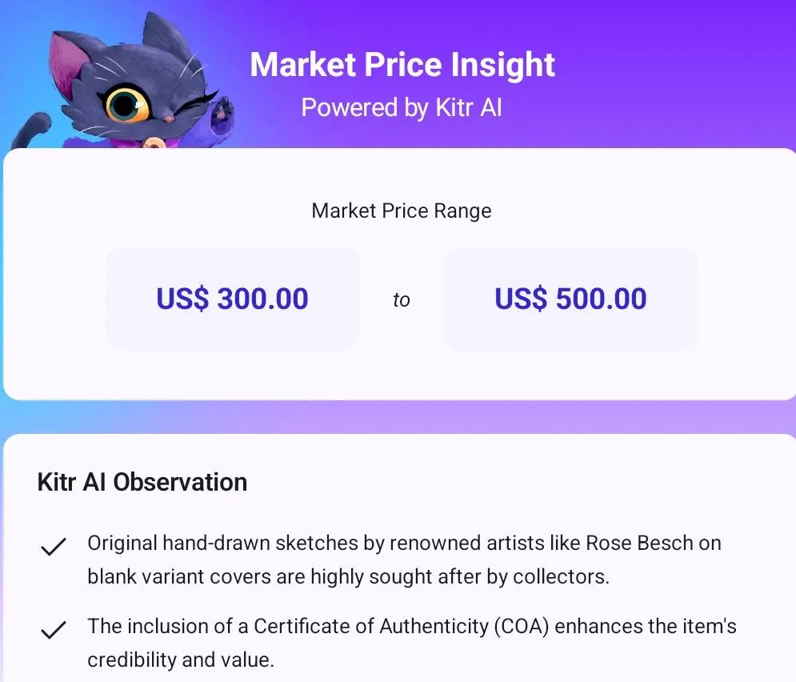Image resolution: width=796 pixels, height=682 pixels.
Task: Click the artist name "Rose Besch"
Action: click(642, 543)
